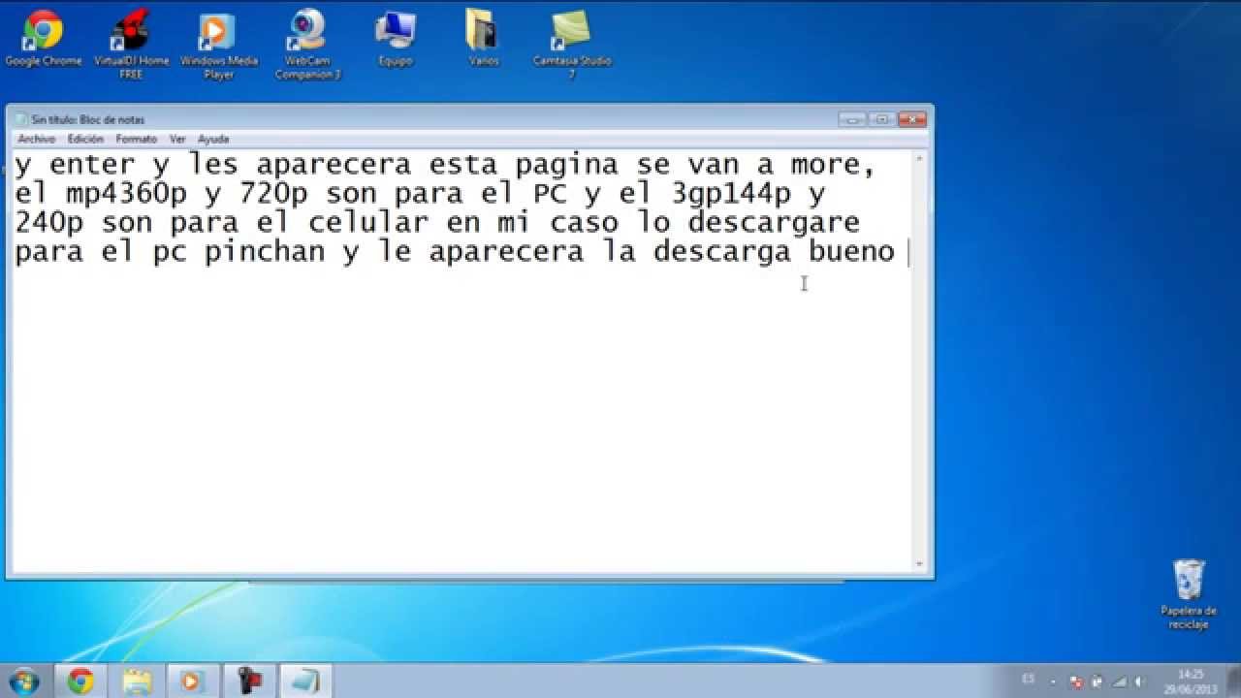1241x698 pixels.
Task: Maximize the Bloc de notas window
Action: [881, 119]
